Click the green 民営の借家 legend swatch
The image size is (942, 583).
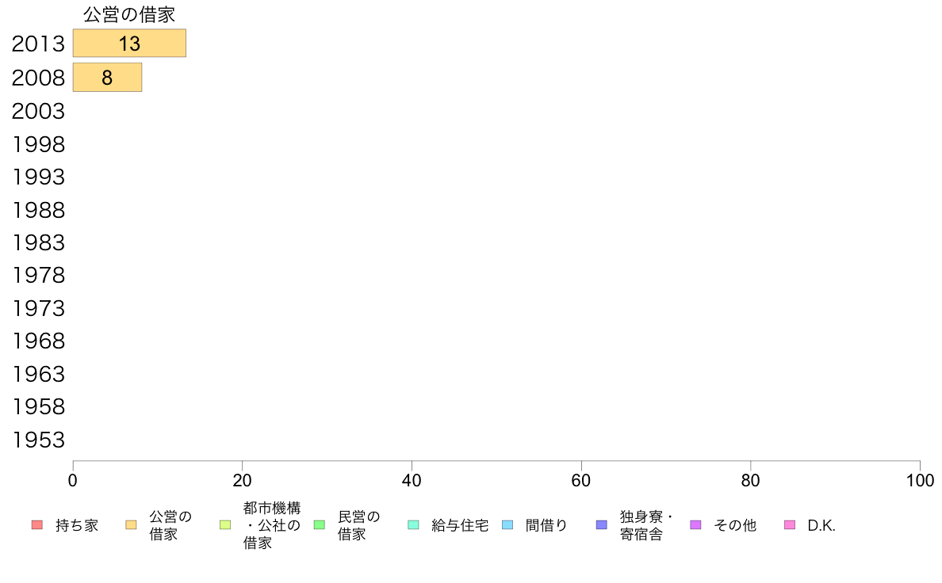(x=319, y=525)
